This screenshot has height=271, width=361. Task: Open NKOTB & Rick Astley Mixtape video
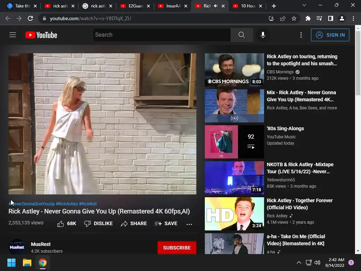tap(234, 178)
